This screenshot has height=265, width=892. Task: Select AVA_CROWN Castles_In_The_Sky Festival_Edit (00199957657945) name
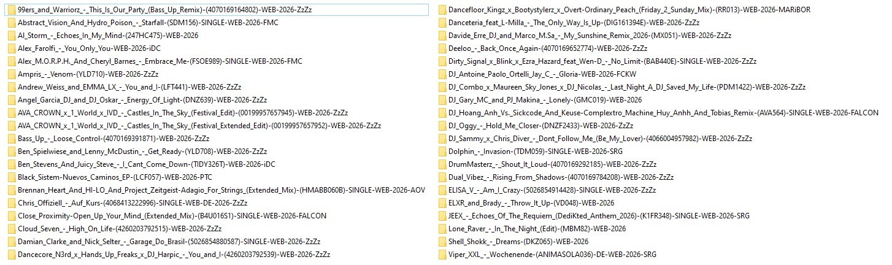(x=183, y=113)
